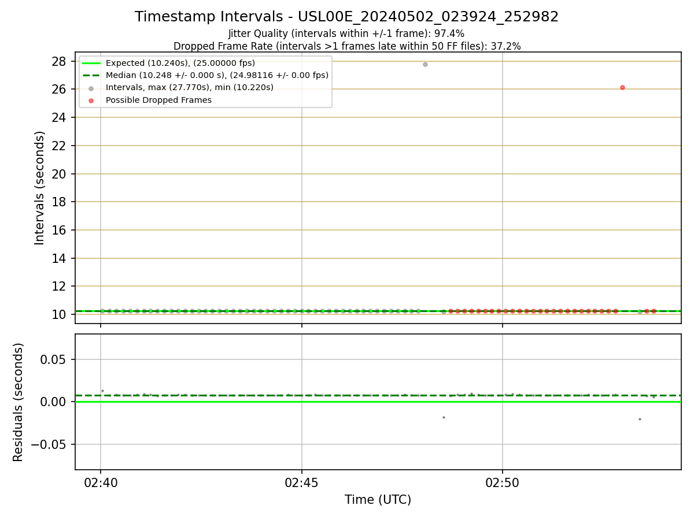Click the '02:50' time tick label
Image resolution: width=694 pixels, height=520 pixels.
[x=503, y=482]
